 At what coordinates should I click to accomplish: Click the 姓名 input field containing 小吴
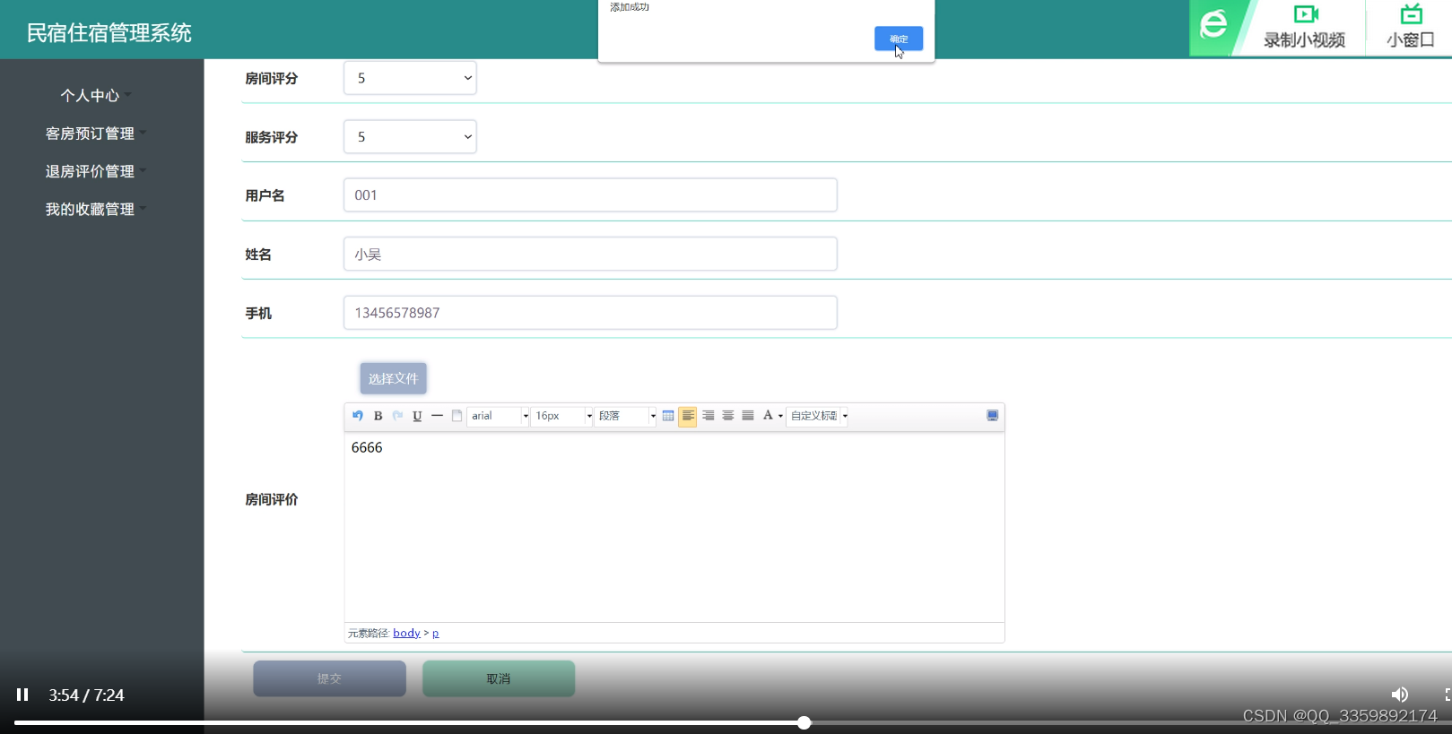pos(590,254)
